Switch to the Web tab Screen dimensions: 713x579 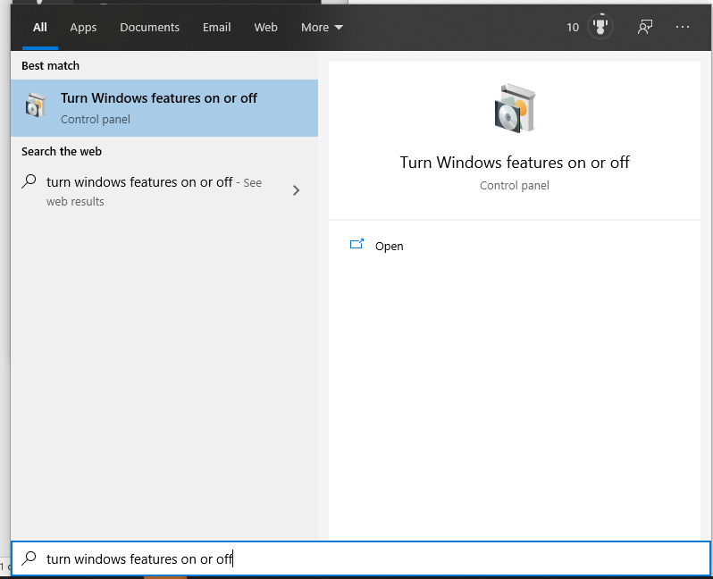pos(266,28)
